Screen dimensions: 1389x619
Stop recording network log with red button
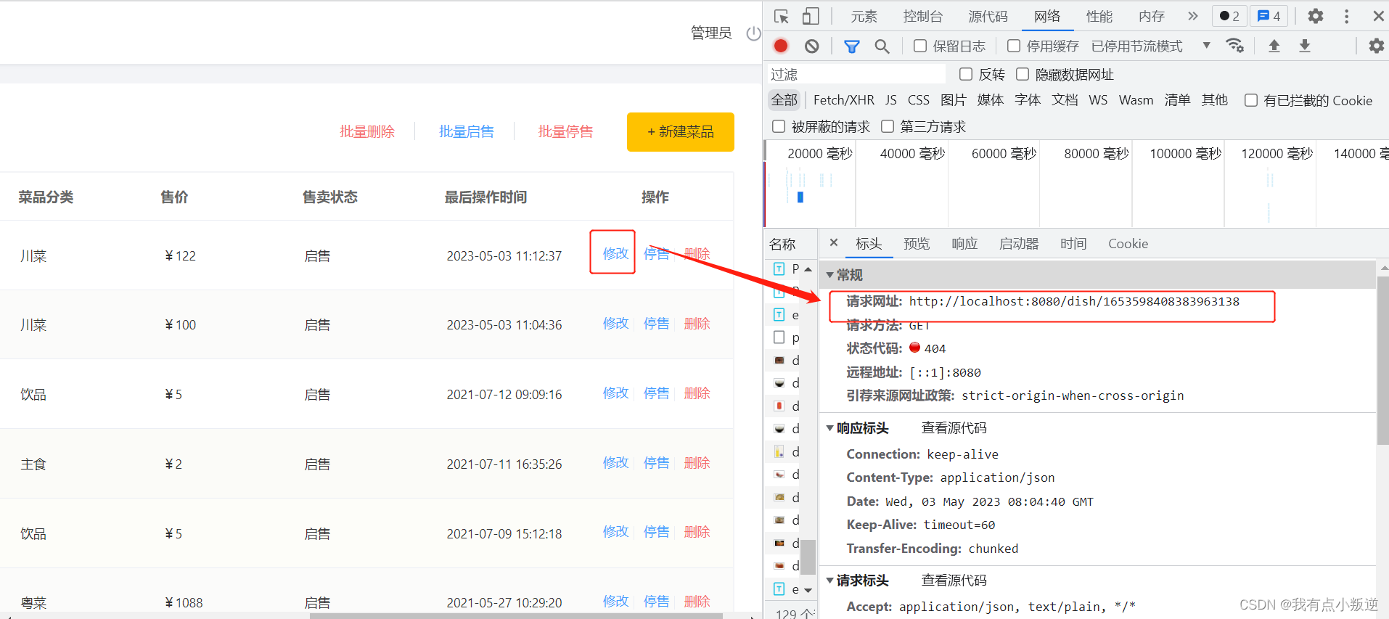(781, 46)
